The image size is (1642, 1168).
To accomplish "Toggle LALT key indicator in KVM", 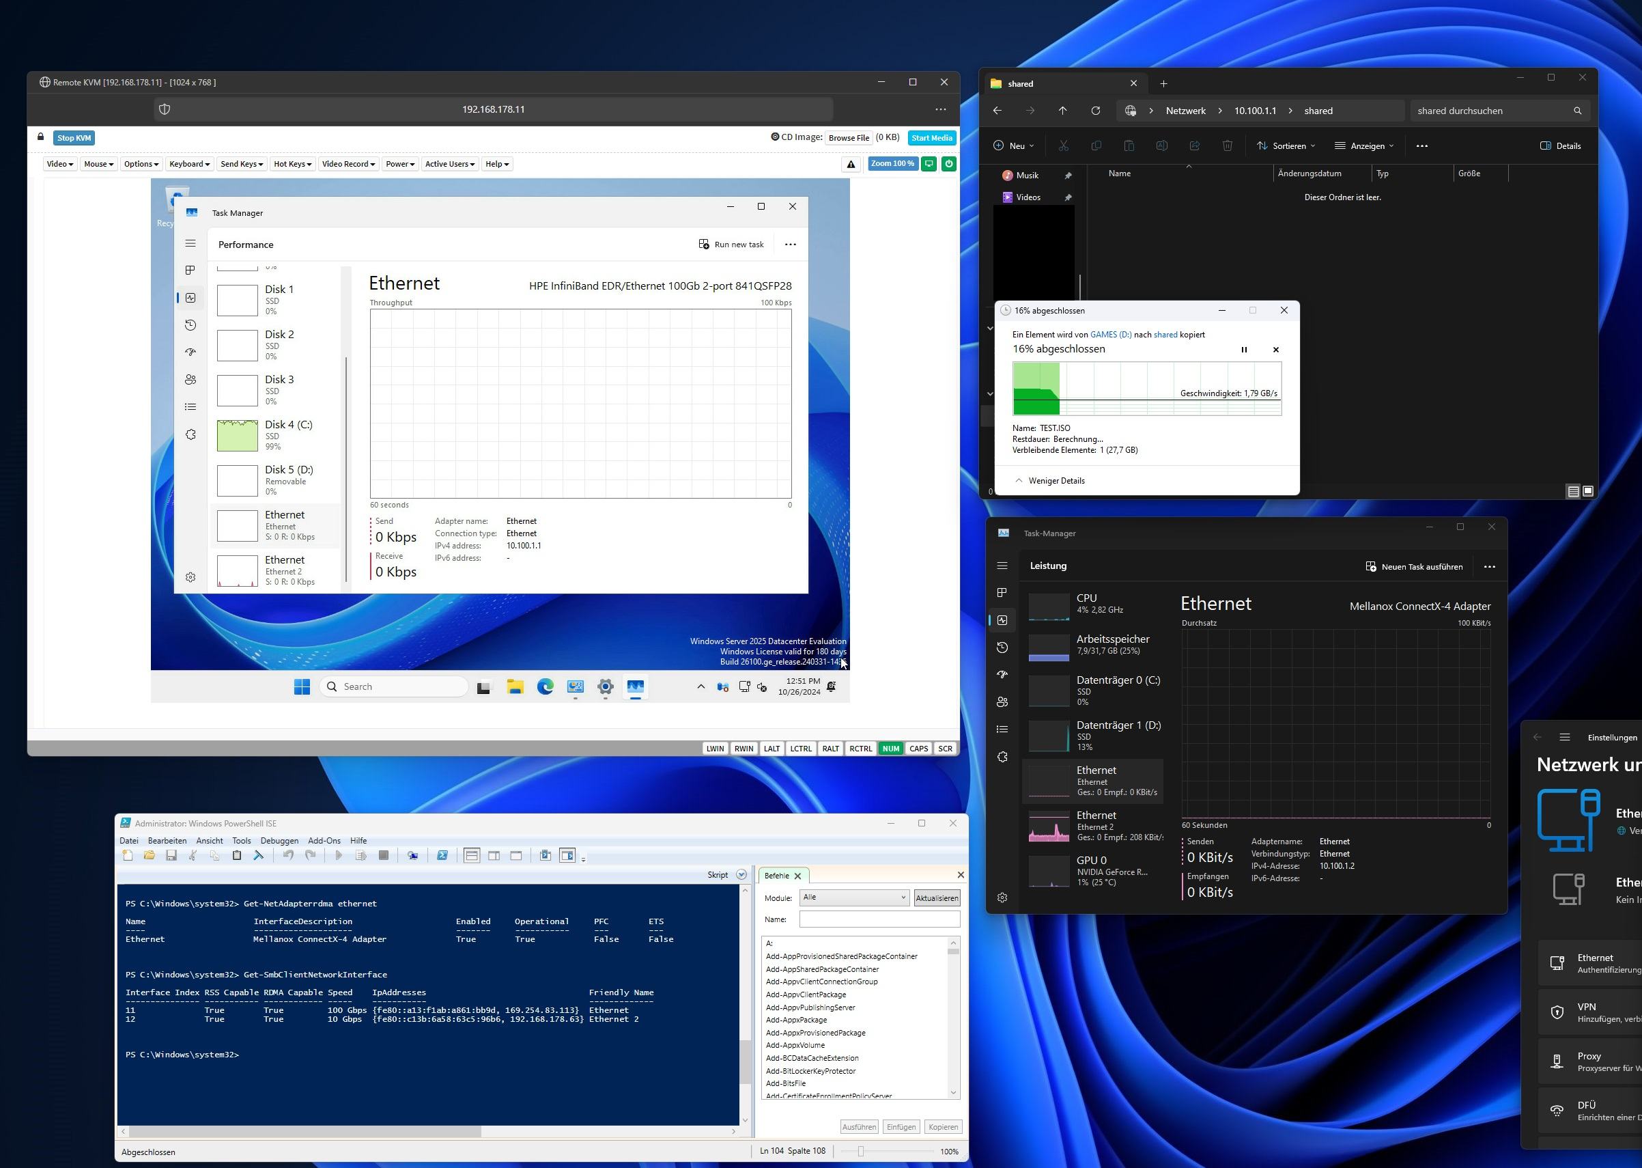I will tap(772, 749).
